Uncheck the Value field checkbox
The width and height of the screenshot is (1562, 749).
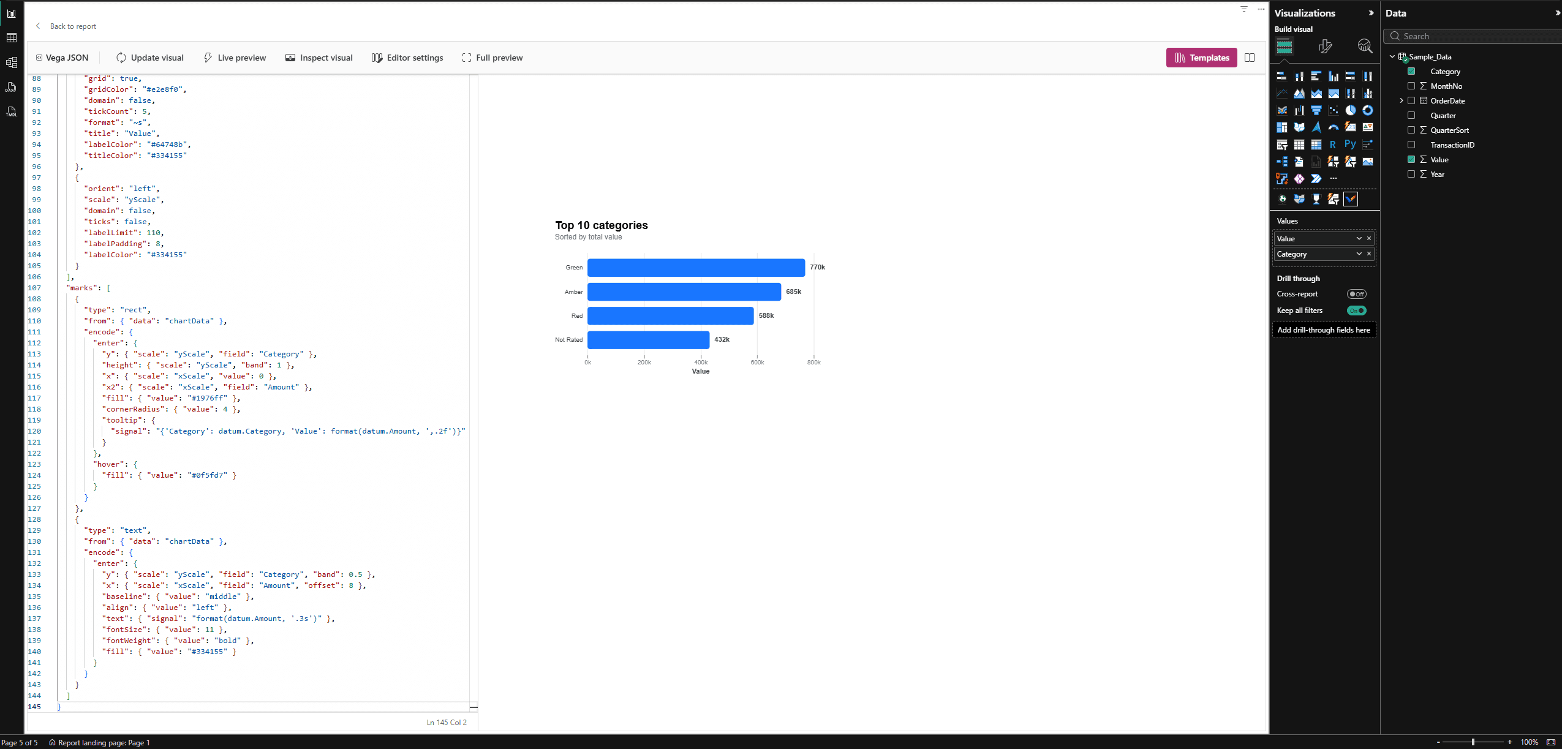pyautogui.click(x=1411, y=160)
